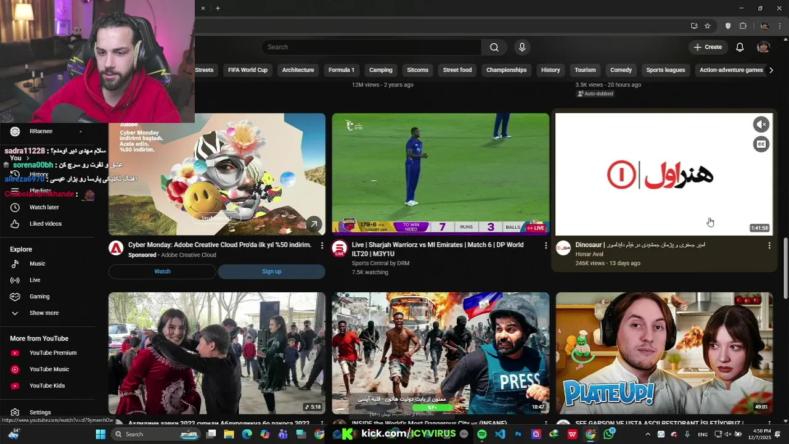Open options menu for Dinosaur video
Image resolution: width=789 pixels, height=444 pixels.
[x=769, y=245]
